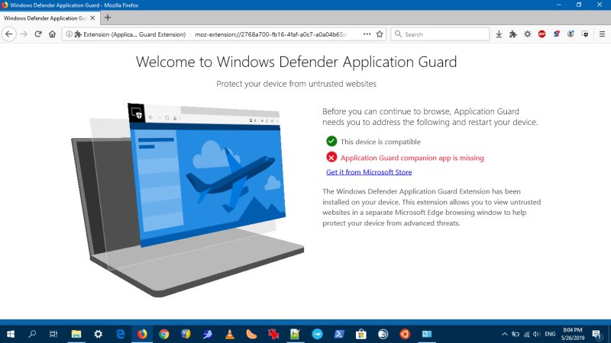Open Task View from the taskbar
The height and width of the screenshot is (343, 611).
point(53,334)
